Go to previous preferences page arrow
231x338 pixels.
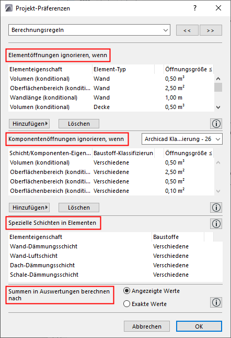[x=187, y=30]
